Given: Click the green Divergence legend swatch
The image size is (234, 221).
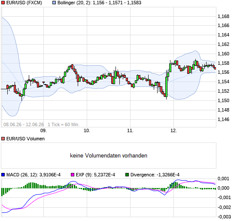Looking at the screenshot, I should [x=127, y=175].
